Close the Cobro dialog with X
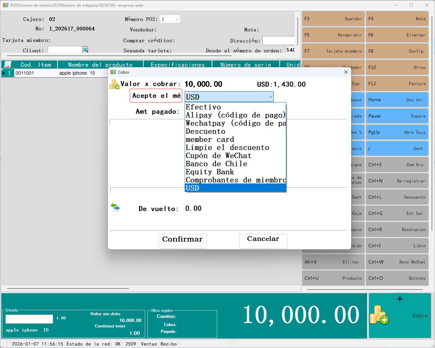 pos(346,72)
